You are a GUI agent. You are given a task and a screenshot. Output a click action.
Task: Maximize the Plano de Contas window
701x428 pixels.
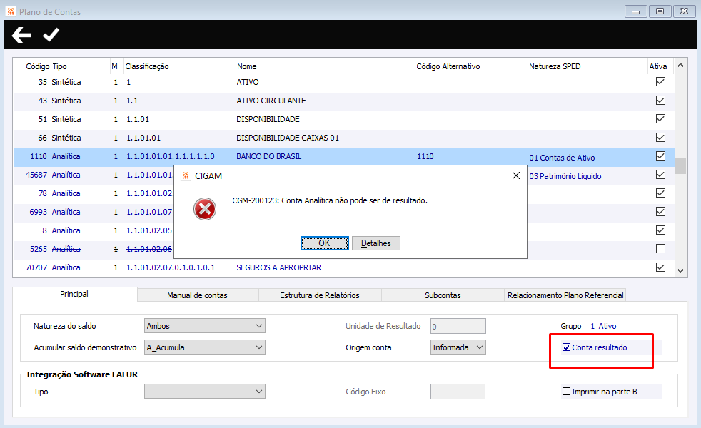pyautogui.click(x=660, y=11)
